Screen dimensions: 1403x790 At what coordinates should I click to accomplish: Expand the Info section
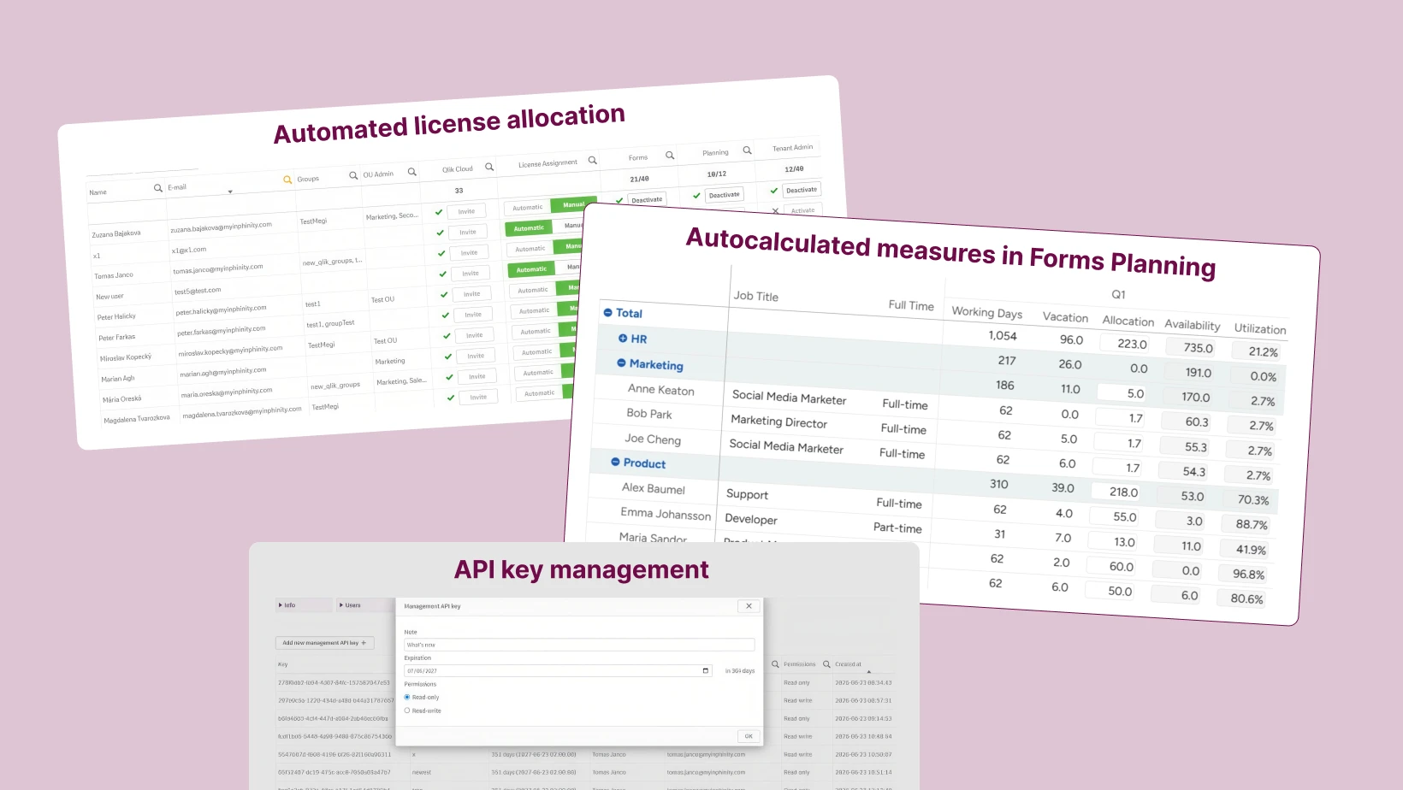point(304,605)
